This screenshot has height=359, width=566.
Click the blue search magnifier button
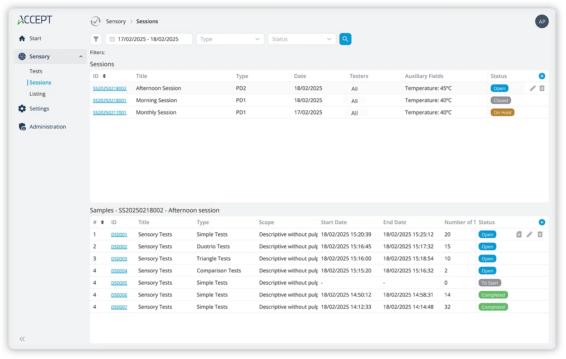click(x=345, y=39)
